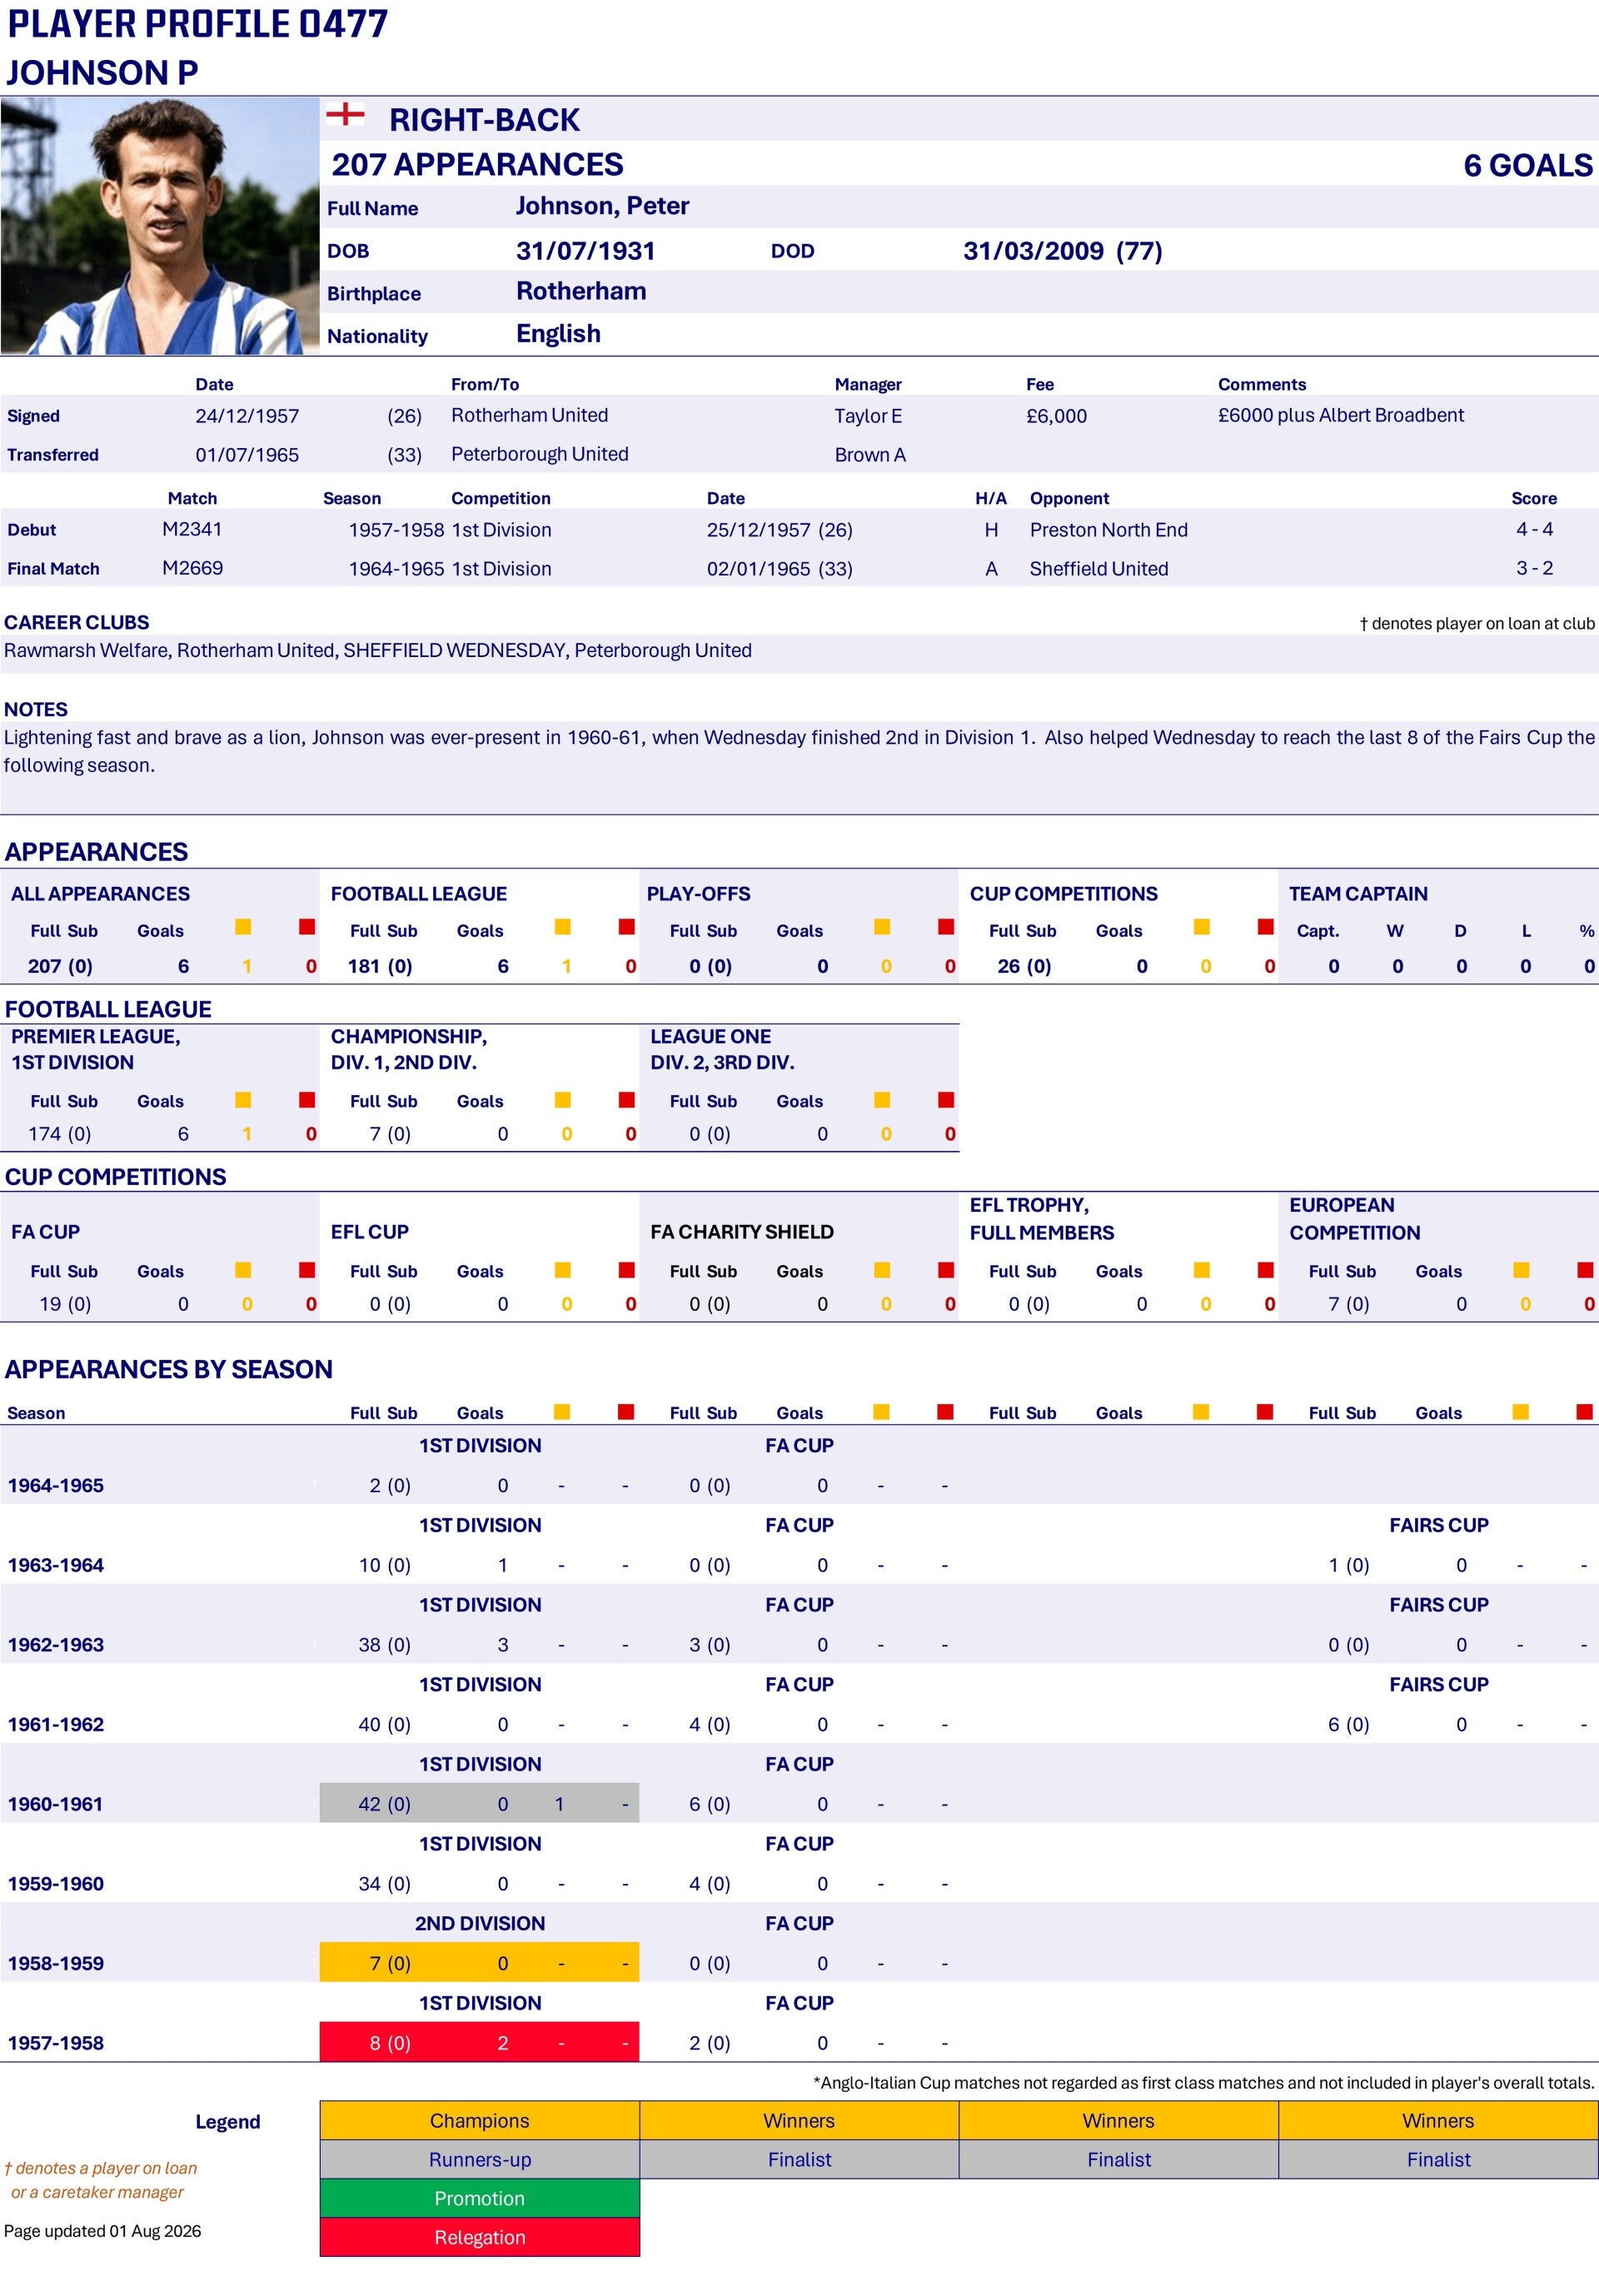
Task: Select the green Promotion legend swatch
Action: pos(480,2198)
